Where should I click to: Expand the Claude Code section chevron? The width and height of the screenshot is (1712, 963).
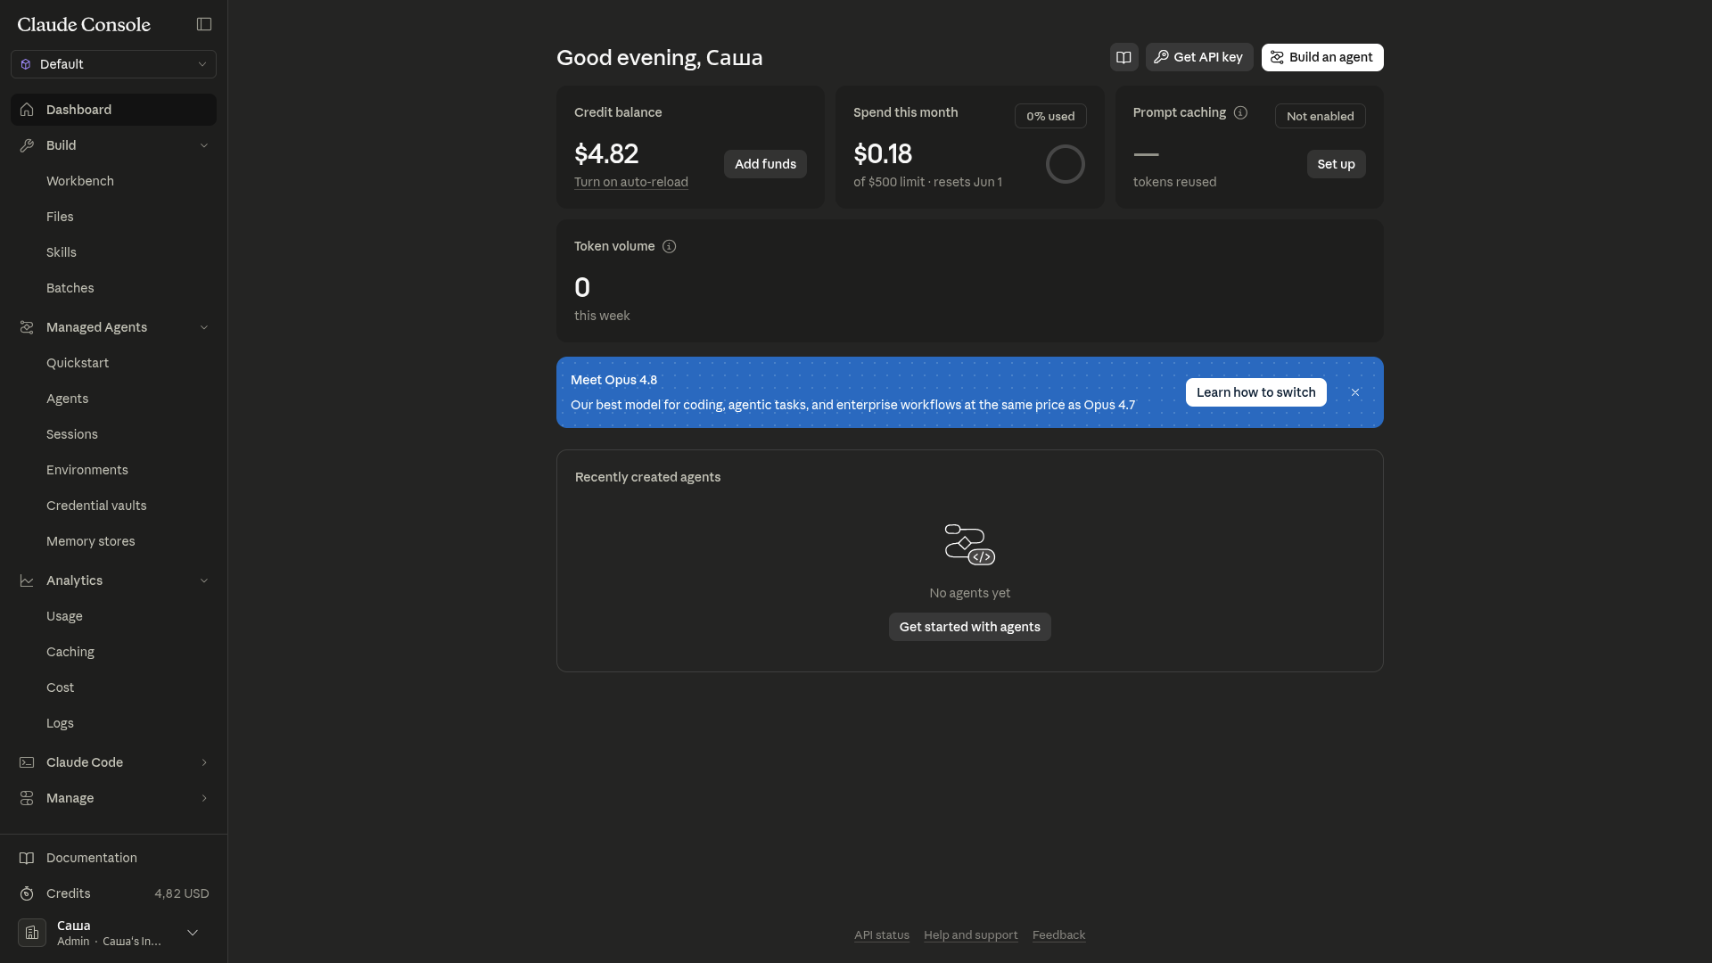click(204, 762)
